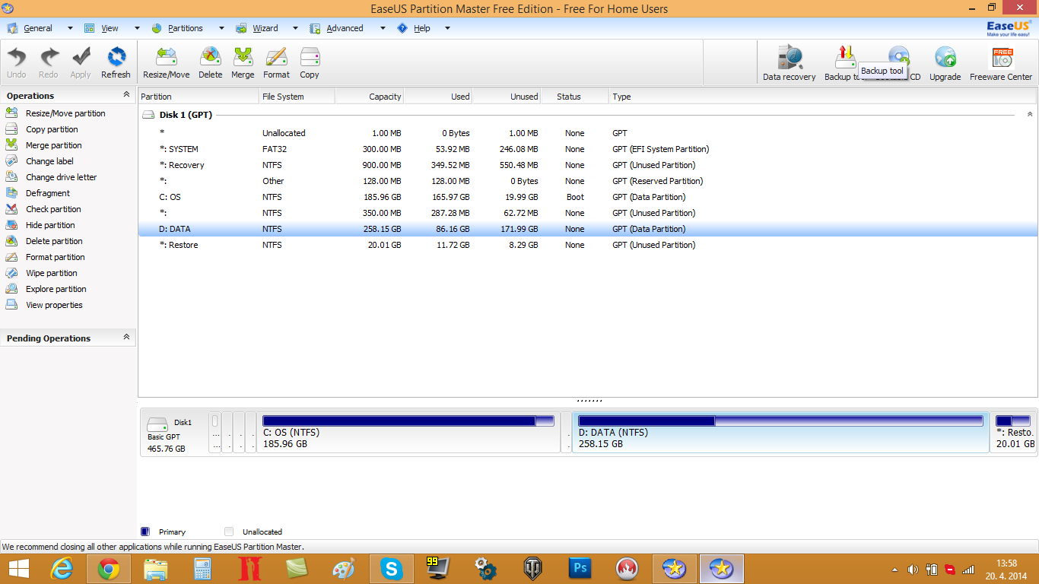Select the Unallocated 1.00 MB row

pos(587,133)
